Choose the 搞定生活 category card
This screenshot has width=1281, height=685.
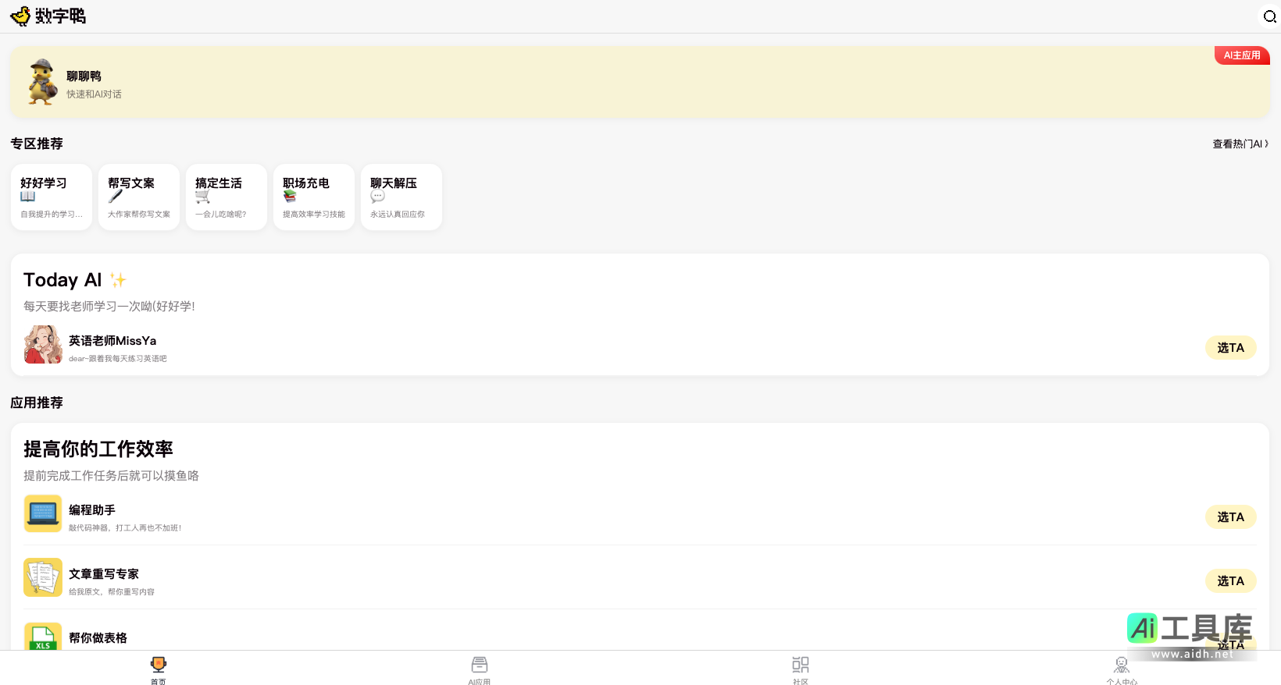point(227,197)
